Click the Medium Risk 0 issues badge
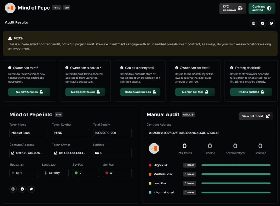280x206 pixels. (x=189, y=174)
